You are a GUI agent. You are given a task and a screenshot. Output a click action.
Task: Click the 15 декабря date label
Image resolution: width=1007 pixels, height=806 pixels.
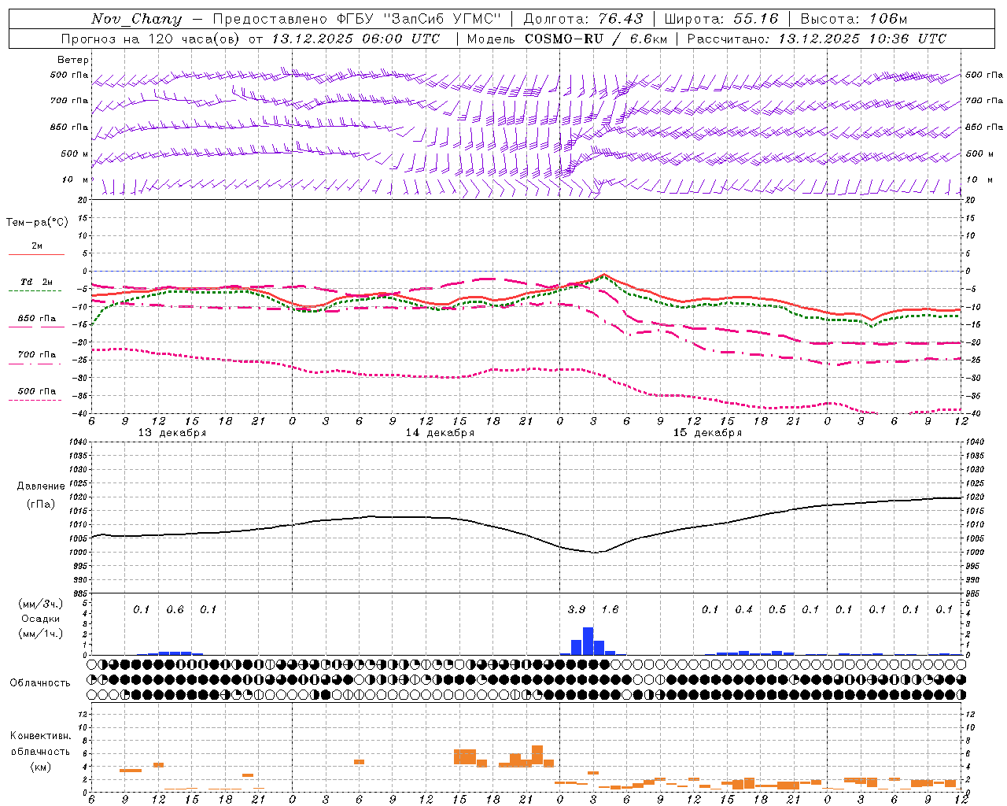coord(707,433)
